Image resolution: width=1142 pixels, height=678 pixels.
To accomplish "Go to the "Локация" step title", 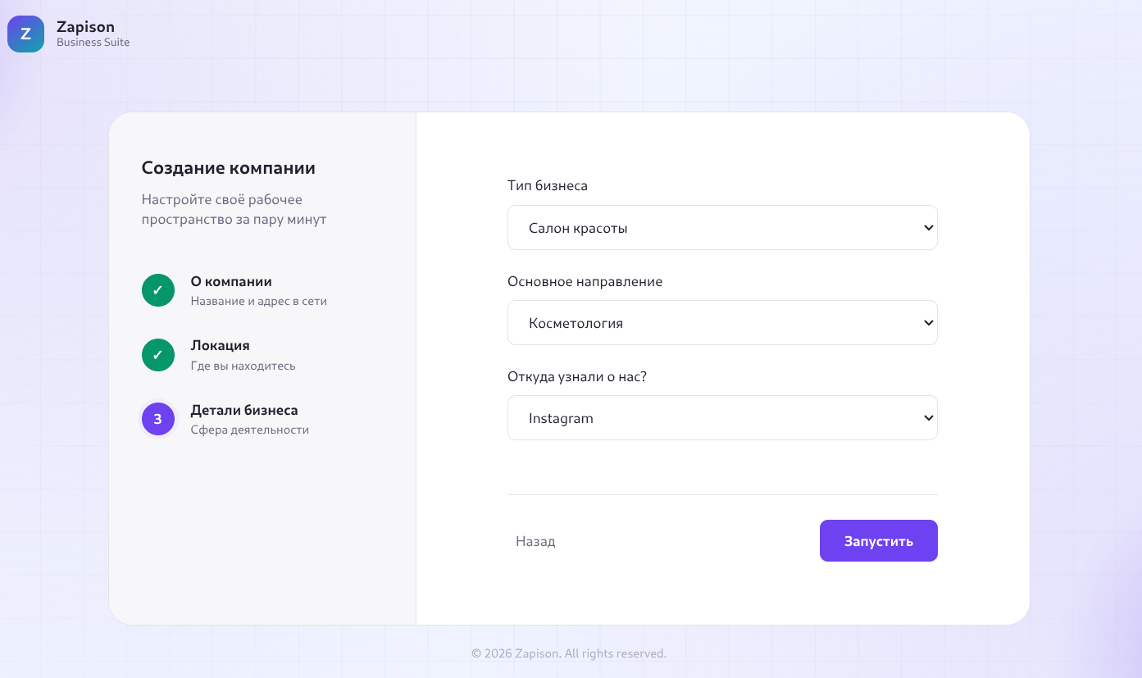I will click(x=220, y=345).
